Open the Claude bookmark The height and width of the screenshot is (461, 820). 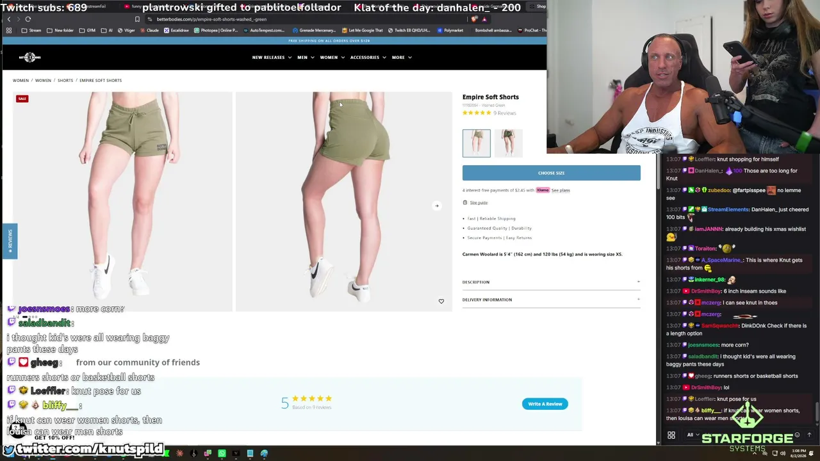pyautogui.click(x=149, y=30)
